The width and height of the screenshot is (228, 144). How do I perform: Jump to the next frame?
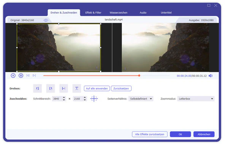point(34,75)
